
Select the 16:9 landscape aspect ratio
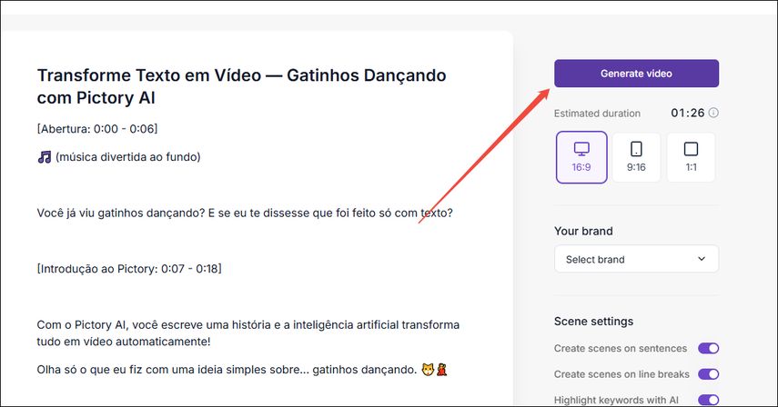coord(581,157)
